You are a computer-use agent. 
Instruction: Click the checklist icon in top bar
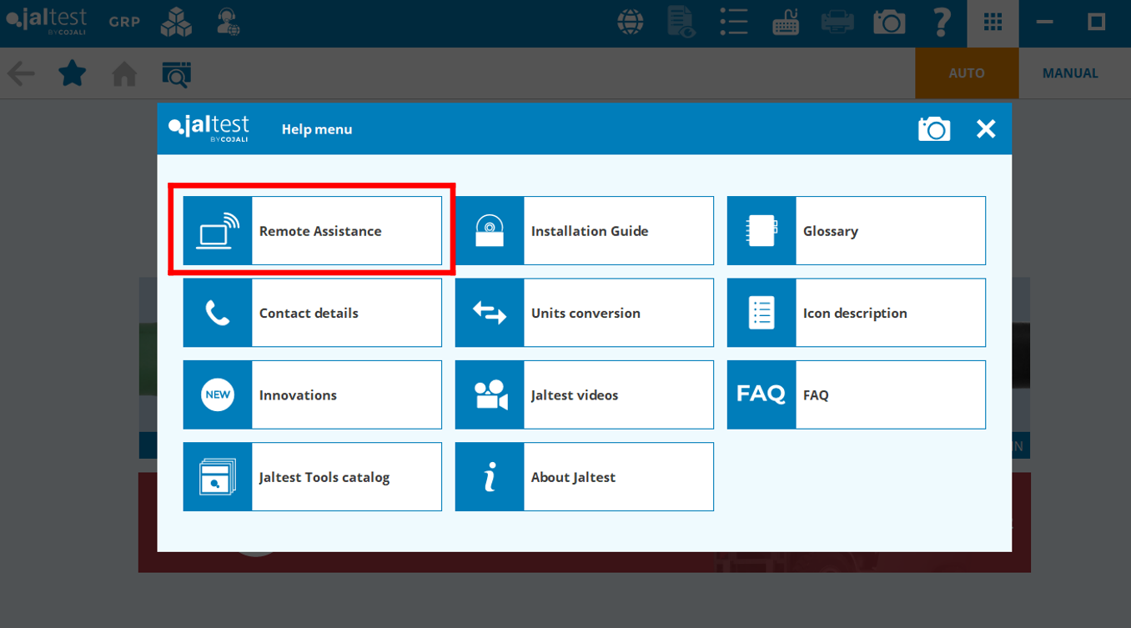(733, 22)
